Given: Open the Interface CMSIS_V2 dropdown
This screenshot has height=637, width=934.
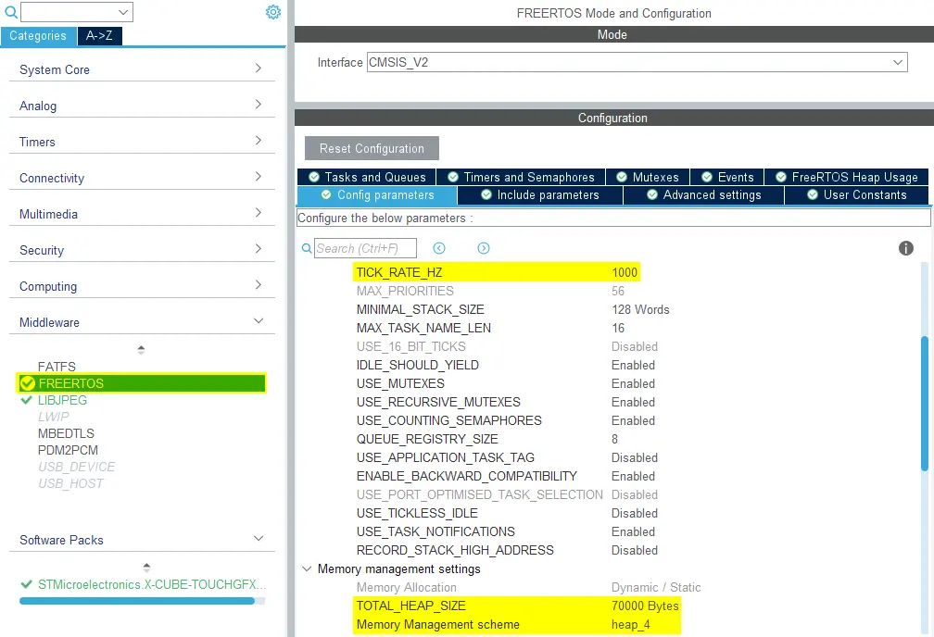Looking at the screenshot, I should 637,62.
